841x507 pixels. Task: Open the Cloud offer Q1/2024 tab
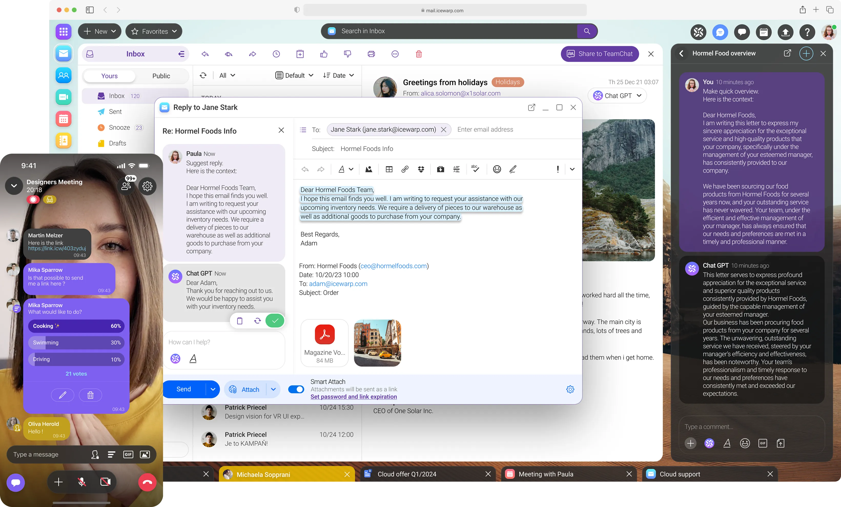pos(406,474)
